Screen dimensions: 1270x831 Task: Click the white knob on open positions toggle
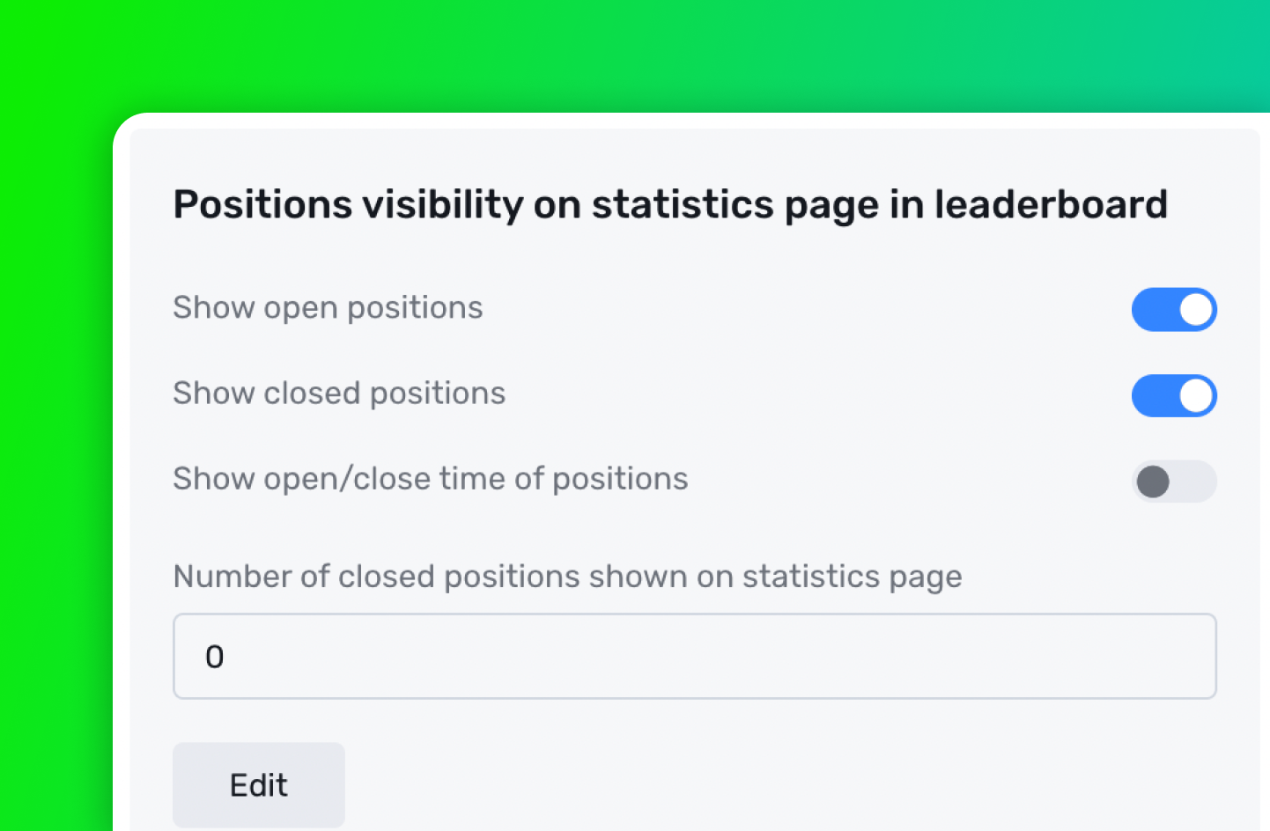pyautogui.click(x=1195, y=310)
